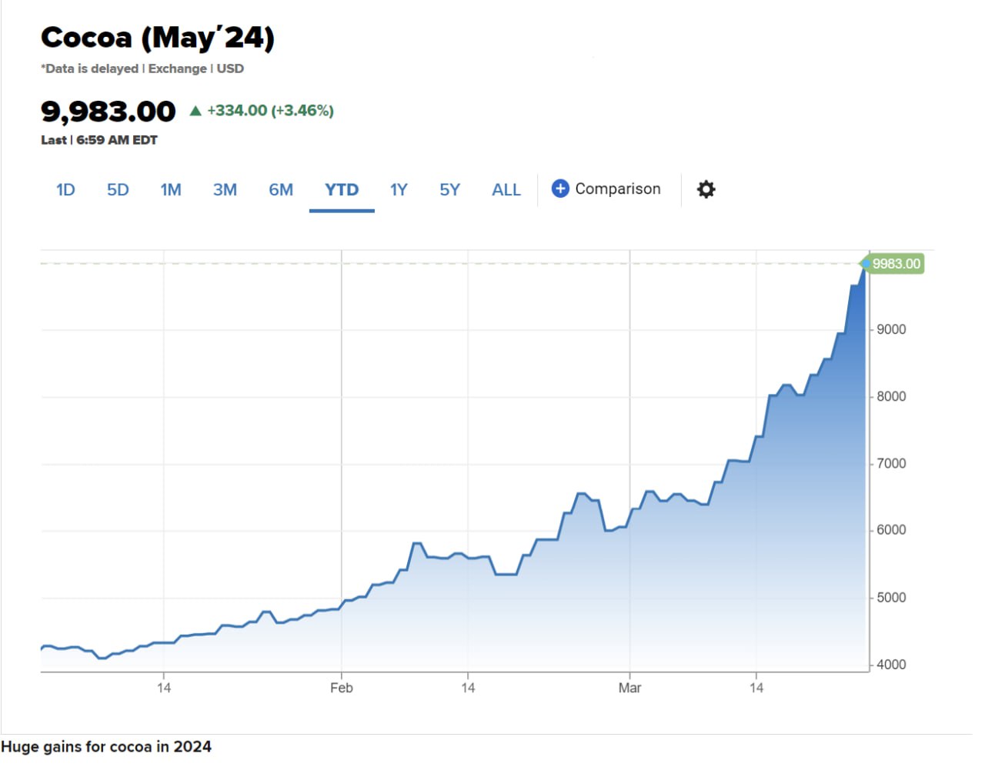Choose the 3M time range
This screenshot has height=767, width=985.
tap(225, 189)
